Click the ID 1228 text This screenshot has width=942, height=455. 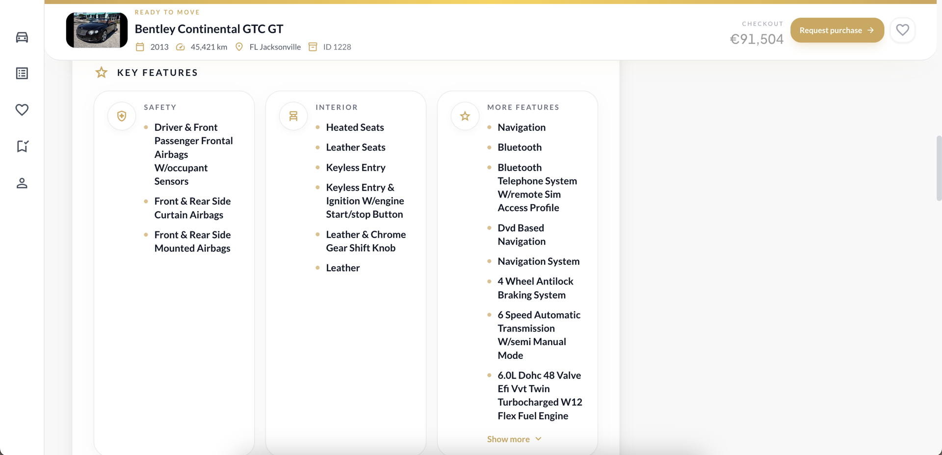point(337,47)
